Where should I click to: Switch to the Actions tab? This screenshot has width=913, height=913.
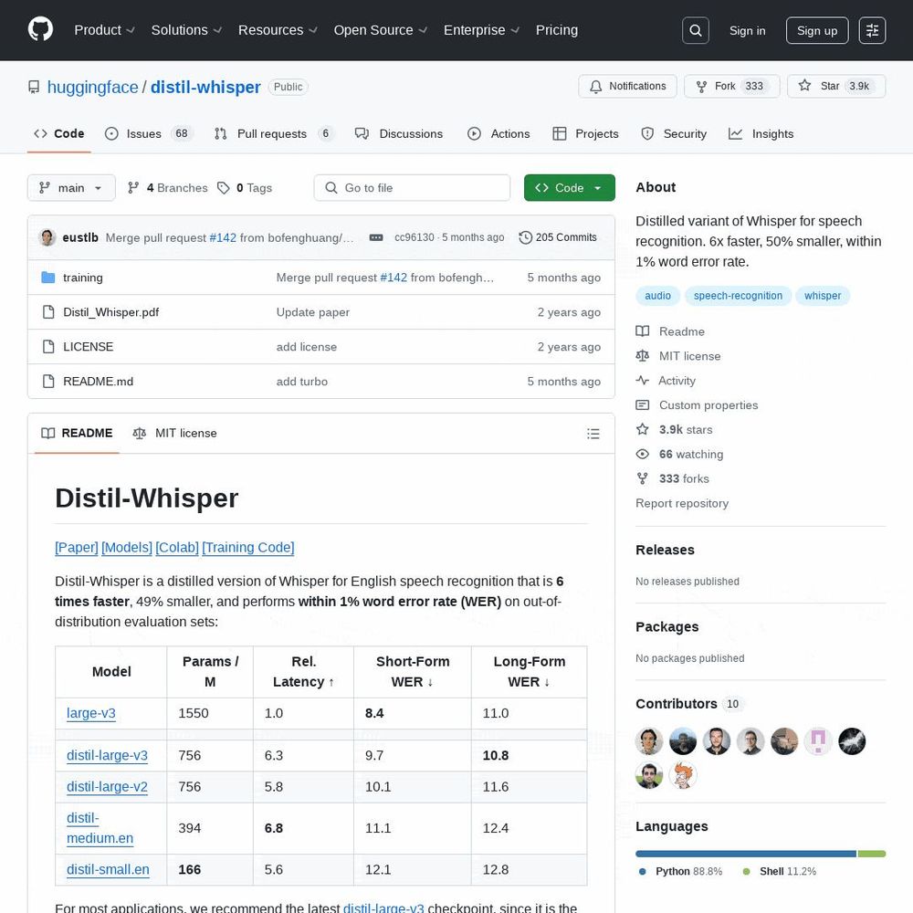498,134
